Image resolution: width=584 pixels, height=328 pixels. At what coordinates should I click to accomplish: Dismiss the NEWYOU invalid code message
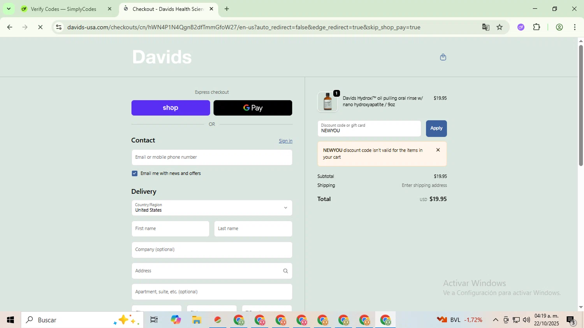click(438, 150)
